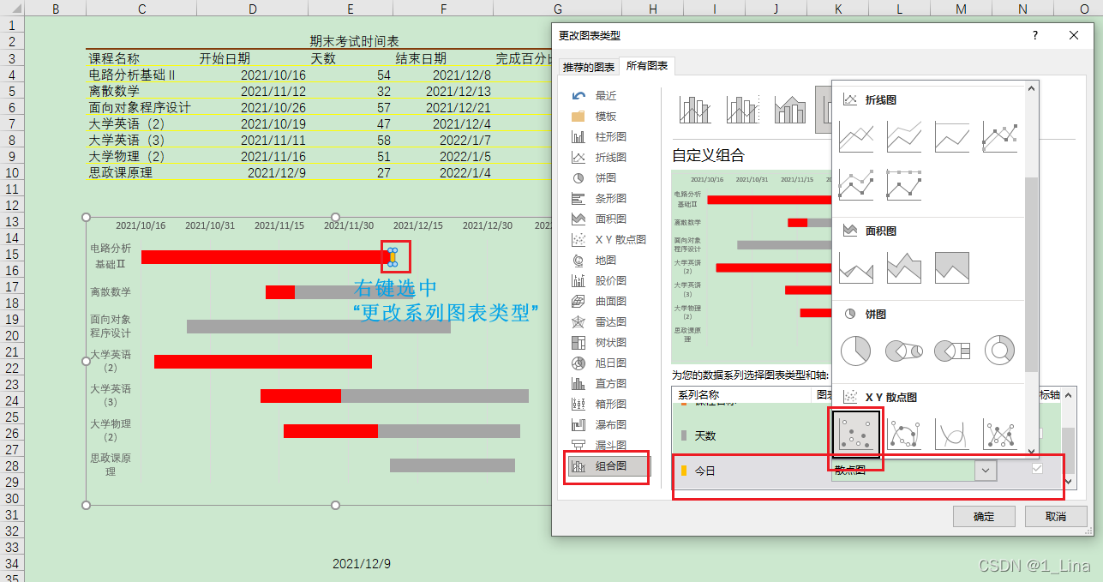This screenshot has width=1103, height=582.
Task: Pick scatter with smooth lines only
Action: [952, 435]
